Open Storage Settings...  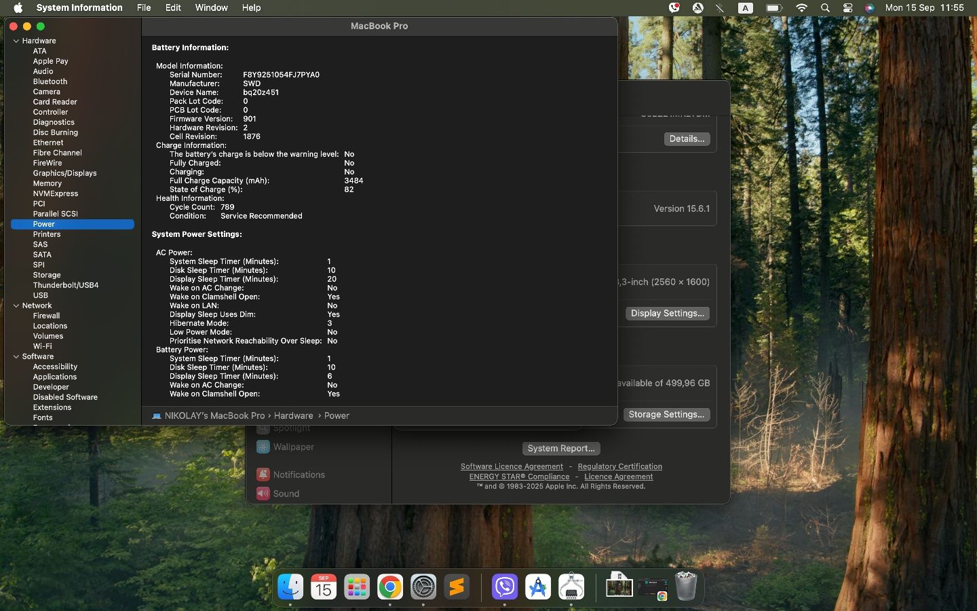(x=666, y=414)
